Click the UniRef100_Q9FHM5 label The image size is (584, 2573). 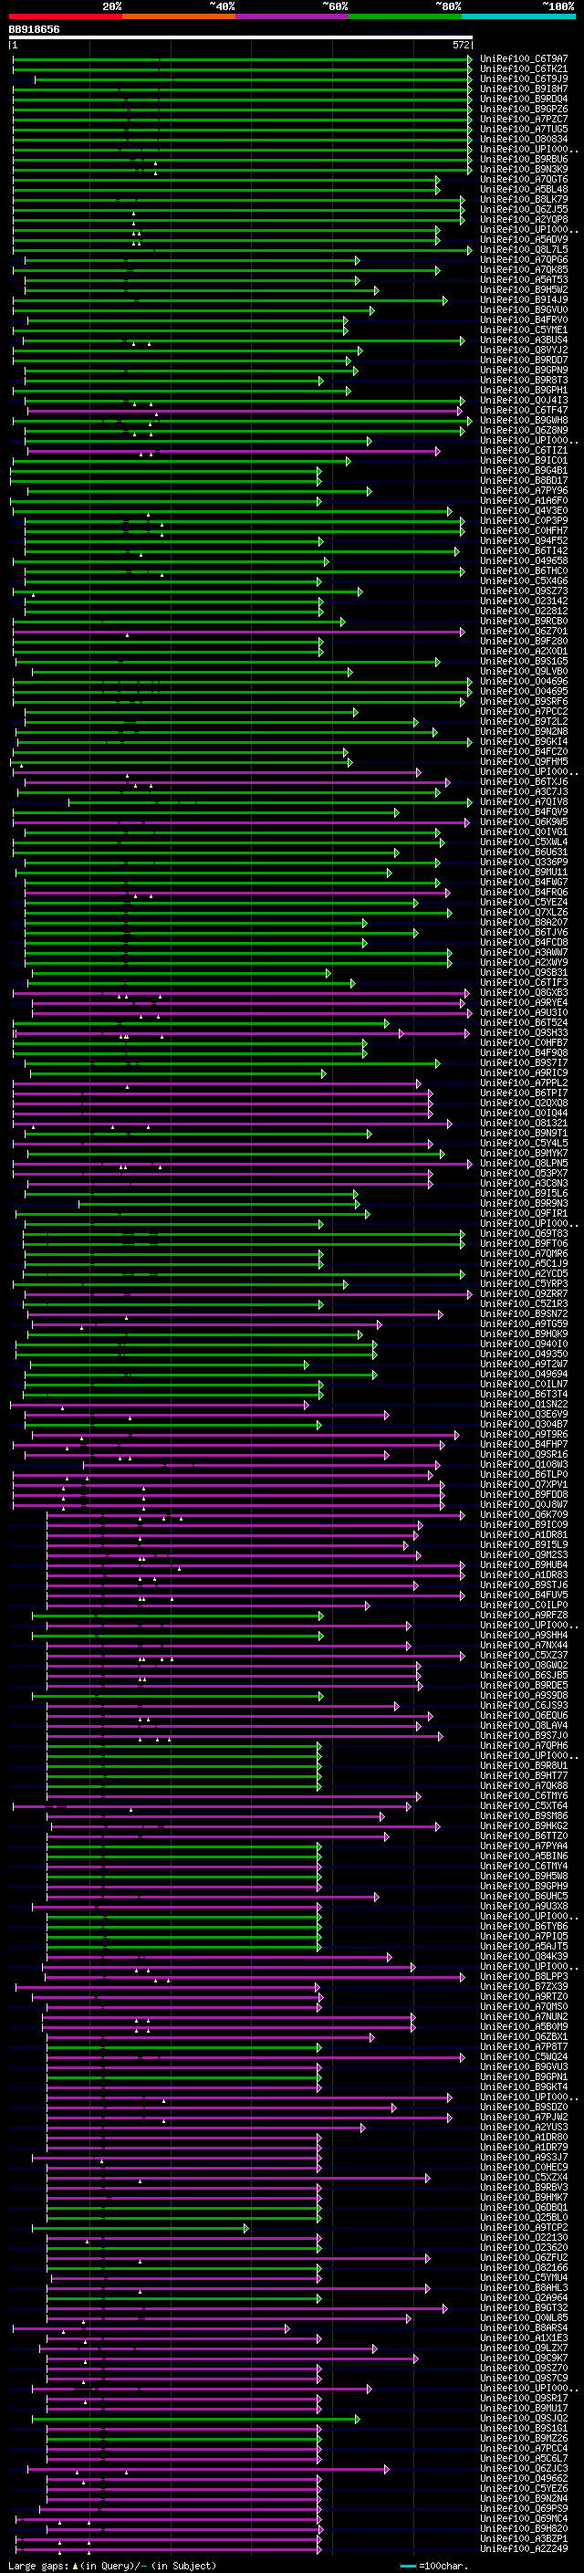tap(524, 761)
